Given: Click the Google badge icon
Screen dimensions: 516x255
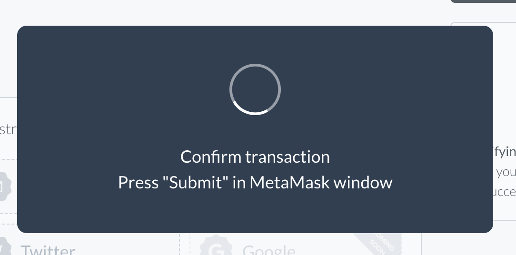Looking at the screenshot, I should tap(216, 246).
